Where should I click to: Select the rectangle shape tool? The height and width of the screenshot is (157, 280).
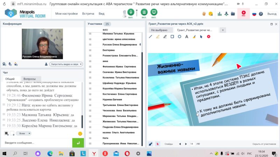172,37
